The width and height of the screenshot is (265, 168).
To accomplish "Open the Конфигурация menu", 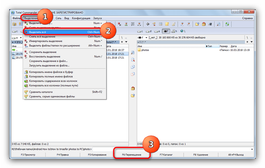I will 81,18.
